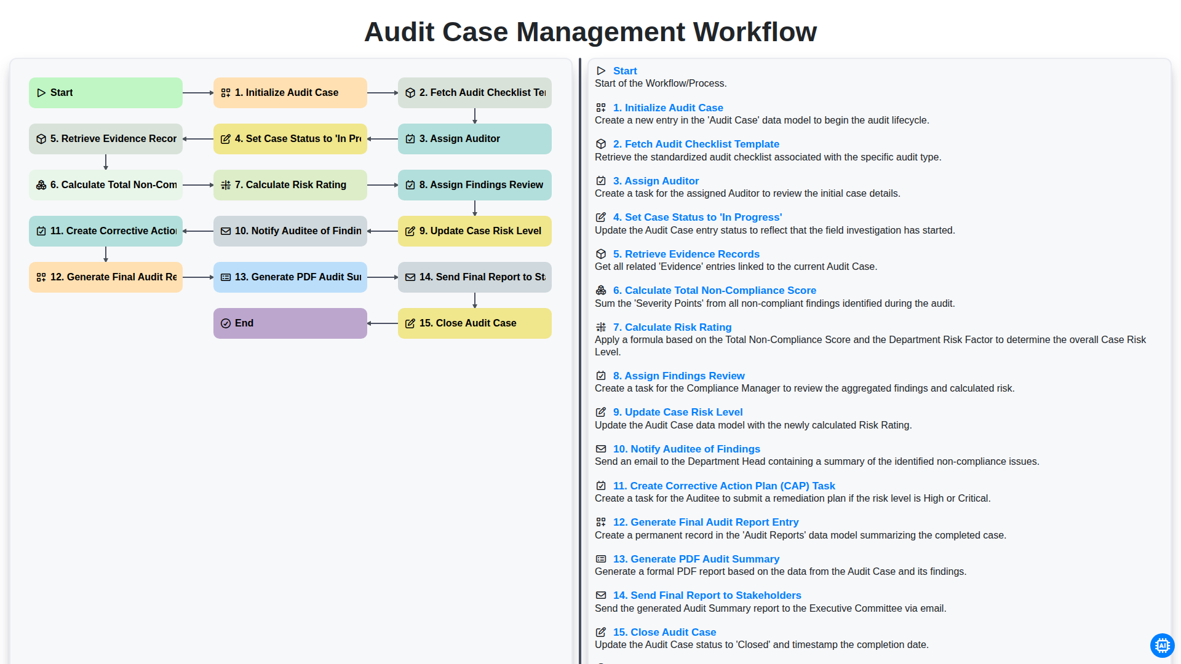
Task: Open the 12. Generate Final Audit Report Entry link
Action: coord(706,522)
